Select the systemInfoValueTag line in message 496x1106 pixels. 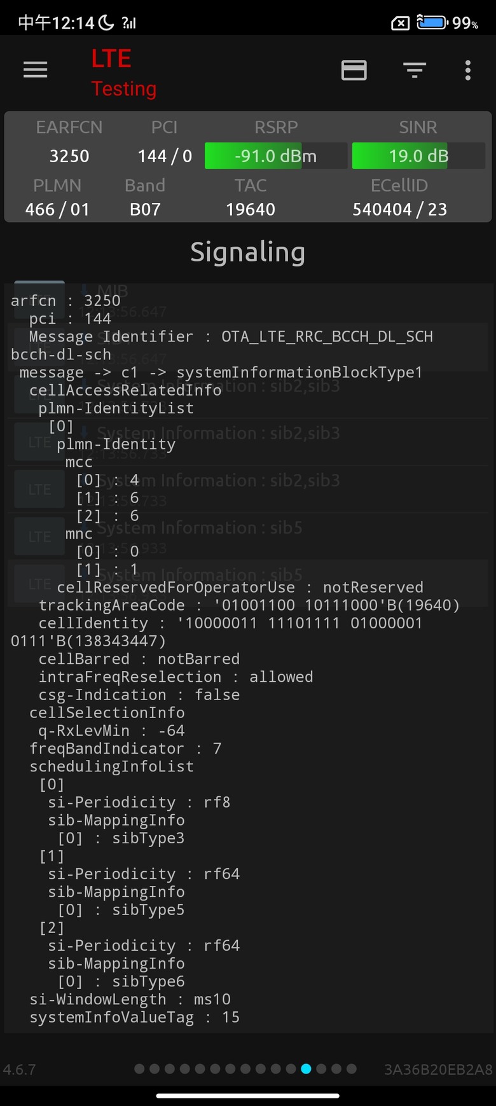click(134, 1017)
